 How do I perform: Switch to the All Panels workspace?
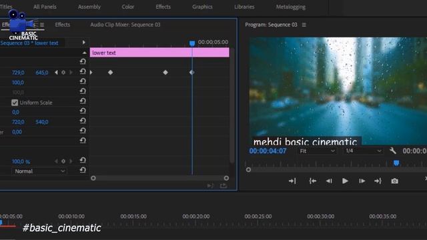[45, 7]
